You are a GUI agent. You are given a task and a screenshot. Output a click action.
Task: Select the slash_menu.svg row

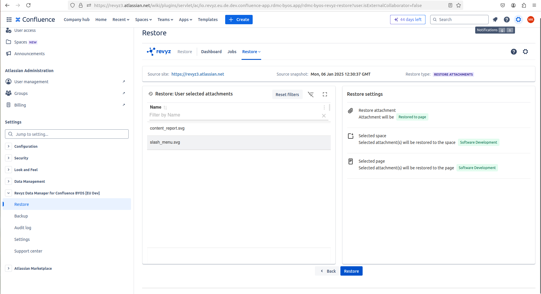(239, 142)
